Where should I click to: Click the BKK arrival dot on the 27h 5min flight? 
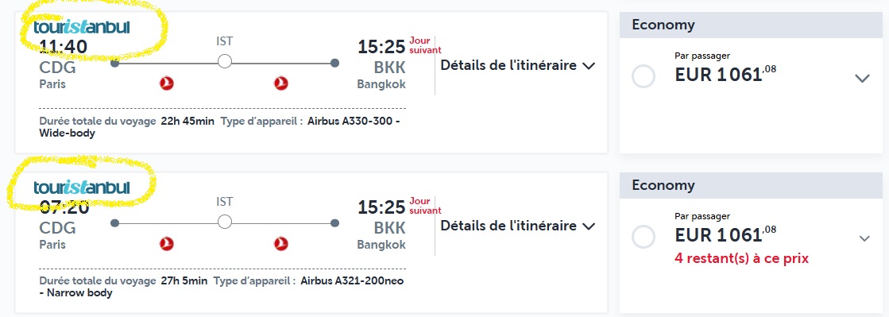click(x=334, y=223)
